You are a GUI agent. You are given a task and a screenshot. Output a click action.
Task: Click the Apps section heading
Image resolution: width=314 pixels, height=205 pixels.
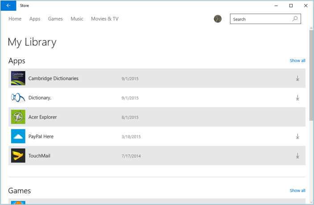pyautogui.click(x=17, y=61)
